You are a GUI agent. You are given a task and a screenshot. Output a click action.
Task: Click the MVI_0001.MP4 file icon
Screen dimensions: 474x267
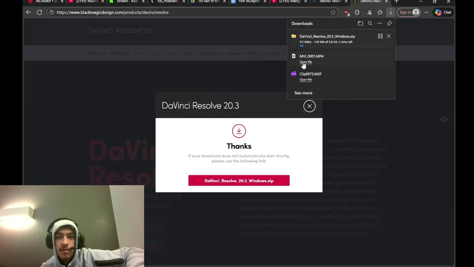pos(294,56)
